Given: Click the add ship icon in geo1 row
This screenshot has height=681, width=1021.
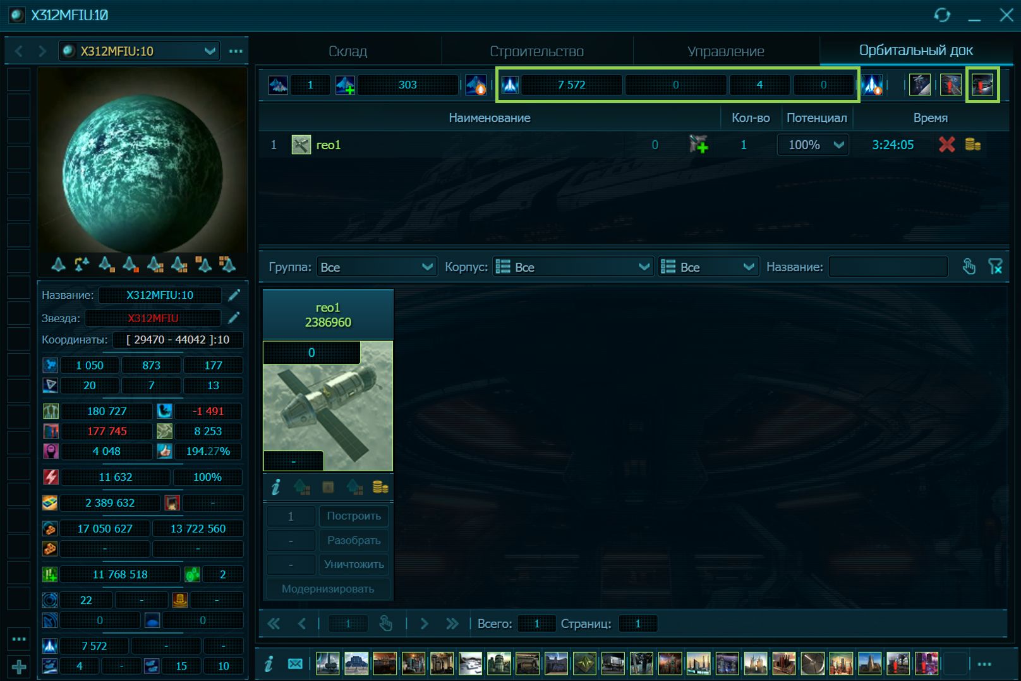Looking at the screenshot, I should click(698, 145).
